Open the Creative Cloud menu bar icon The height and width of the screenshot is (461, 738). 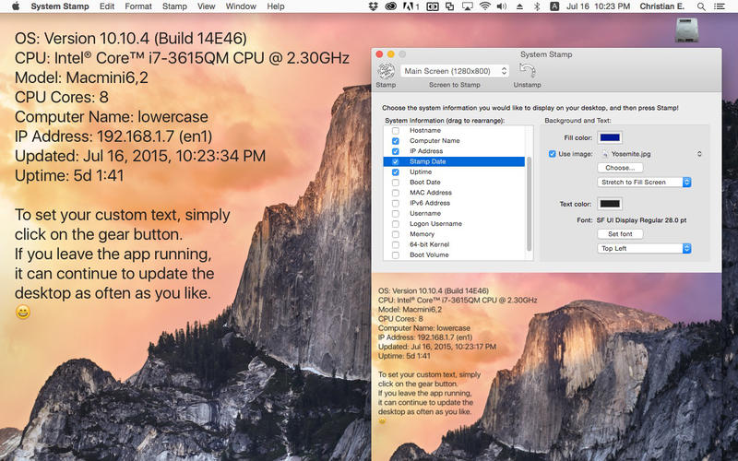pyautogui.click(x=391, y=6)
